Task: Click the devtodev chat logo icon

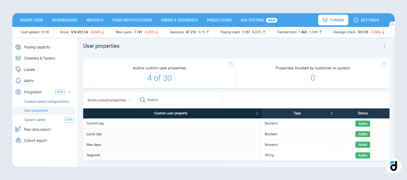Action: (x=393, y=166)
